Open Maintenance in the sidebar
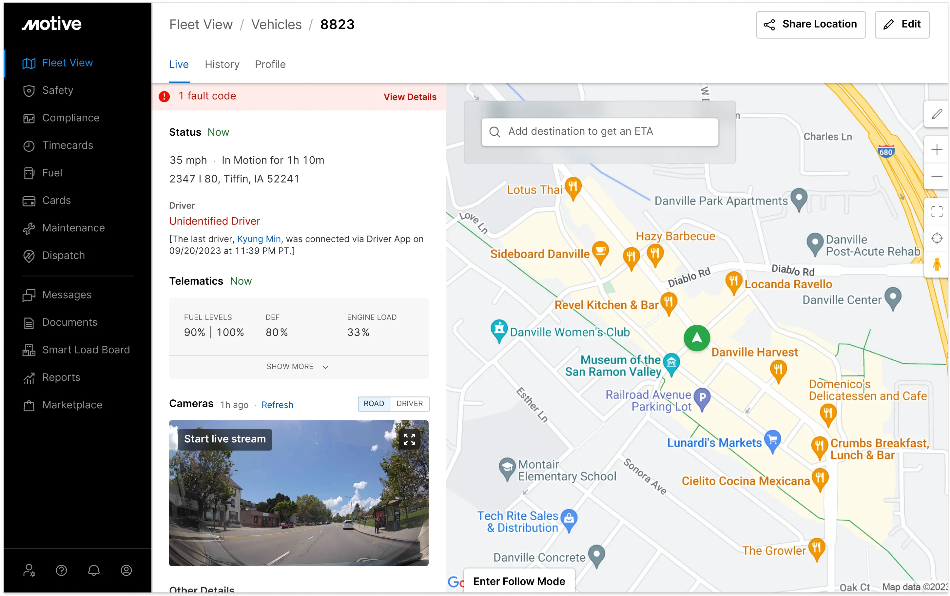The image size is (950, 596). 73,228
